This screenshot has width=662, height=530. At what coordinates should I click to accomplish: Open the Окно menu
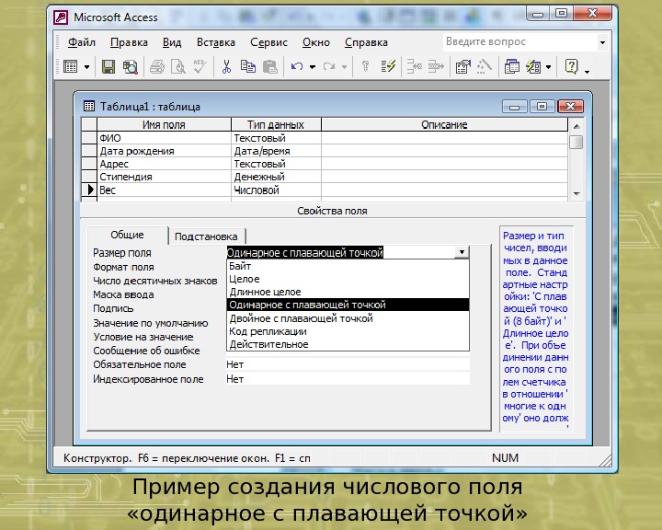pyautogui.click(x=316, y=42)
